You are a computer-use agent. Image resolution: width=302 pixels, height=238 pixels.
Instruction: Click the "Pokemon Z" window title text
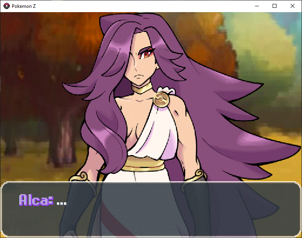coord(24,6)
